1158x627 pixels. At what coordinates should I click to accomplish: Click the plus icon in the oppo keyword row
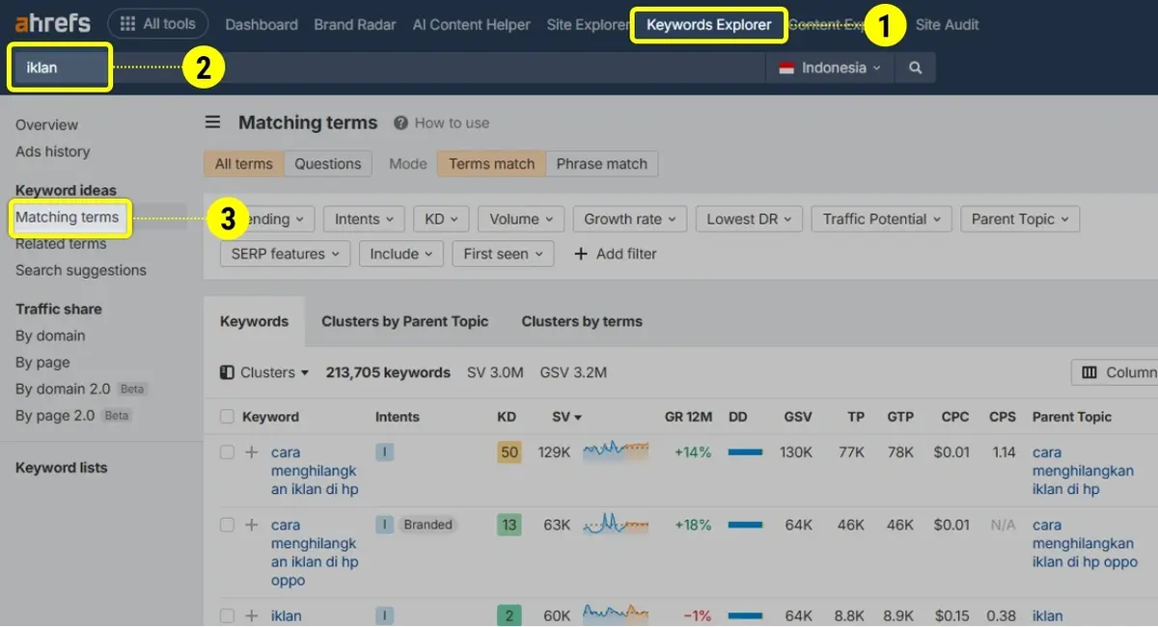point(252,525)
